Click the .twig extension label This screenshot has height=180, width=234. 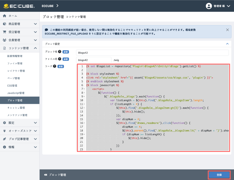[116, 60]
